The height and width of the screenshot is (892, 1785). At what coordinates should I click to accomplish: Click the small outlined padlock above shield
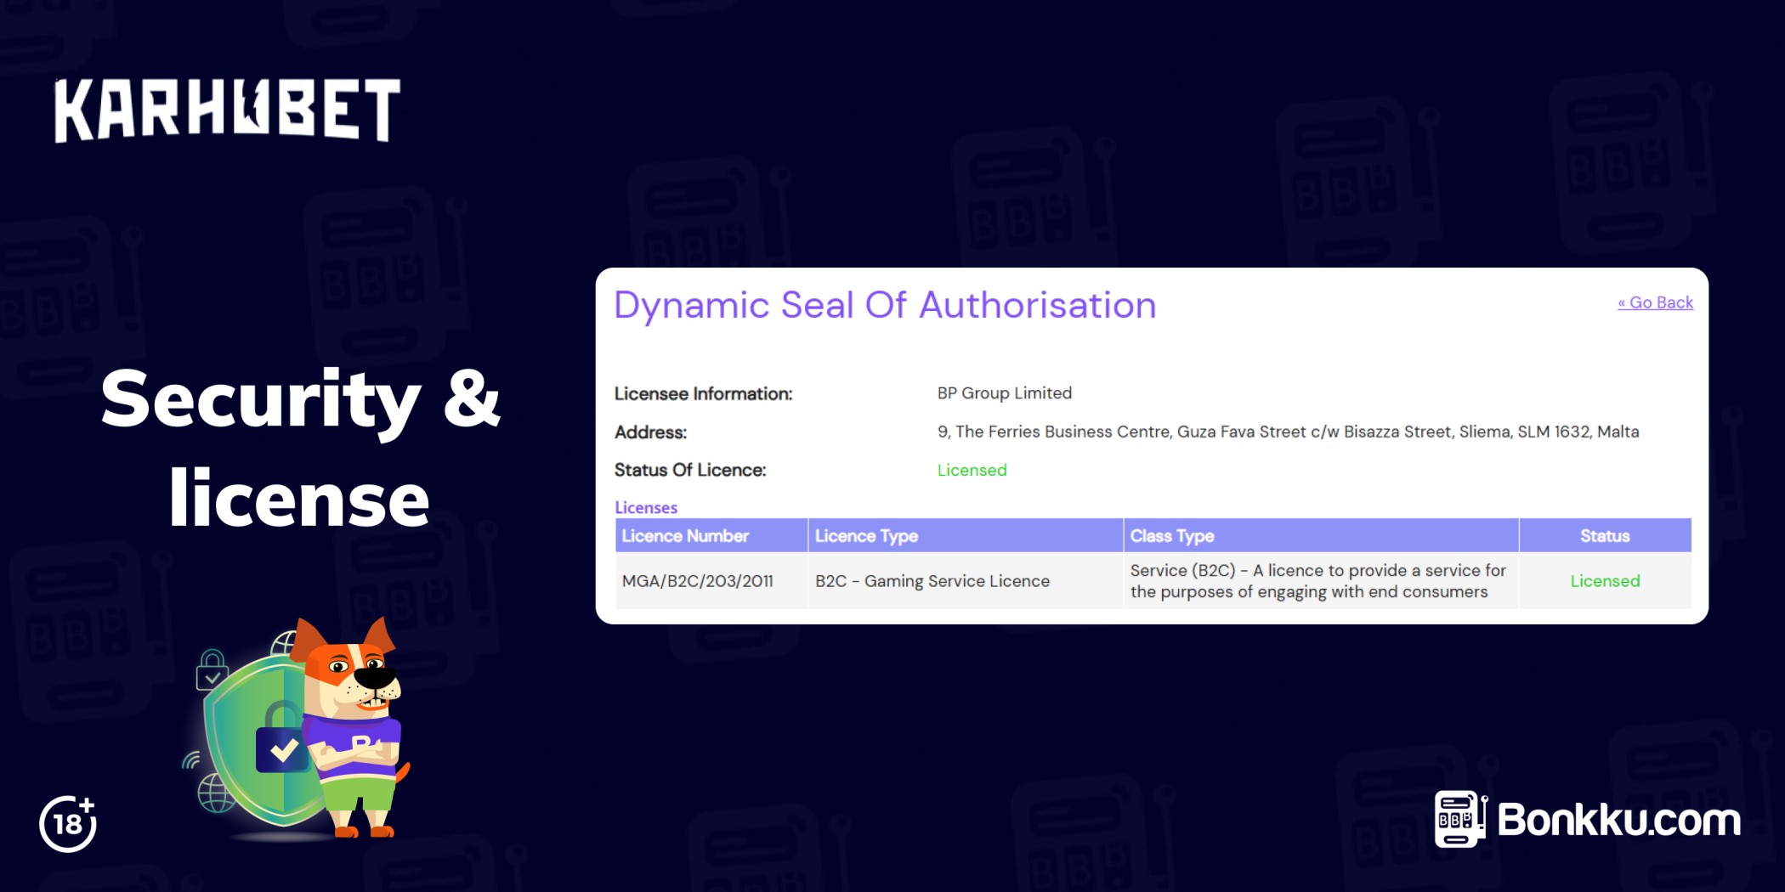pyautogui.click(x=212, y=669)
